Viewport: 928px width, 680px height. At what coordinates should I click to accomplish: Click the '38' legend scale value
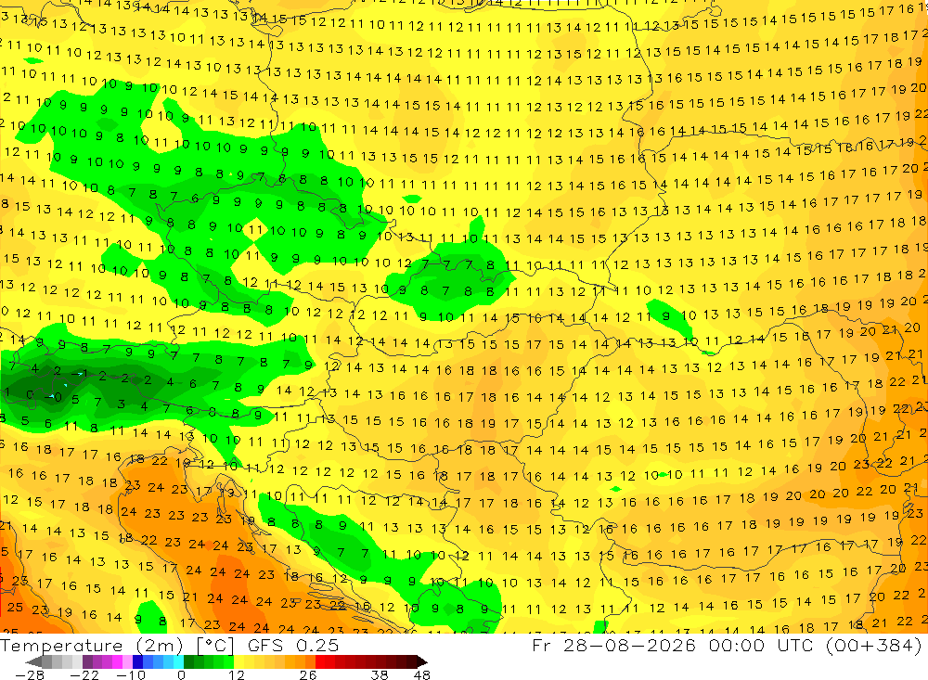[x=379, y=675]
